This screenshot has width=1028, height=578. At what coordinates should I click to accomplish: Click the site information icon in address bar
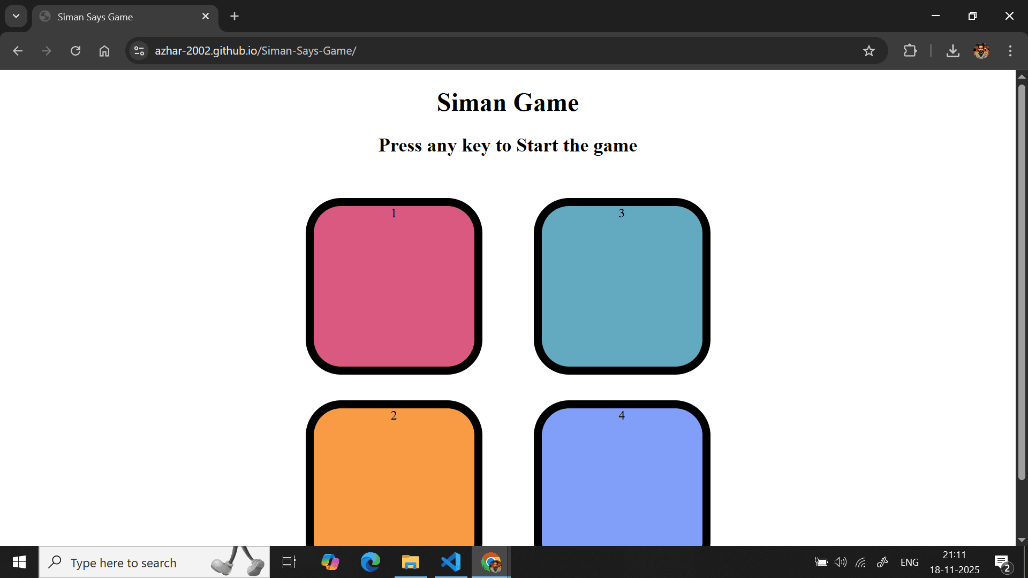tap(139, 51)
